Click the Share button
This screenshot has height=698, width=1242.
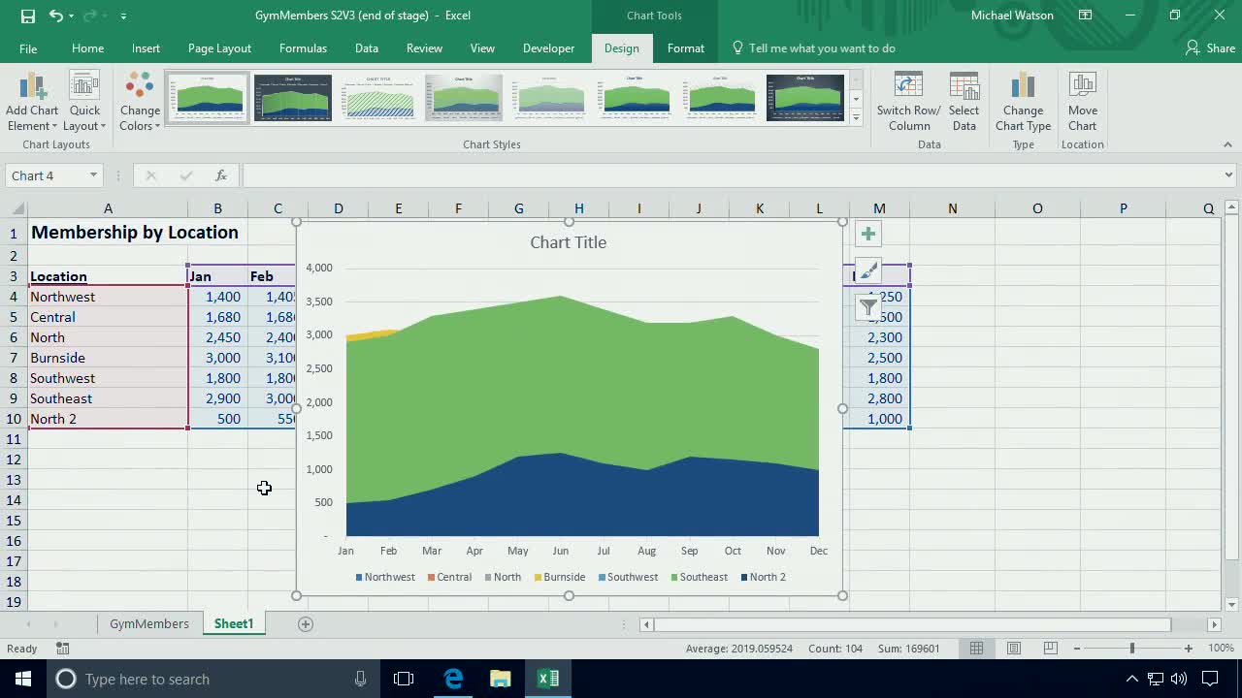click(1209, 48)
